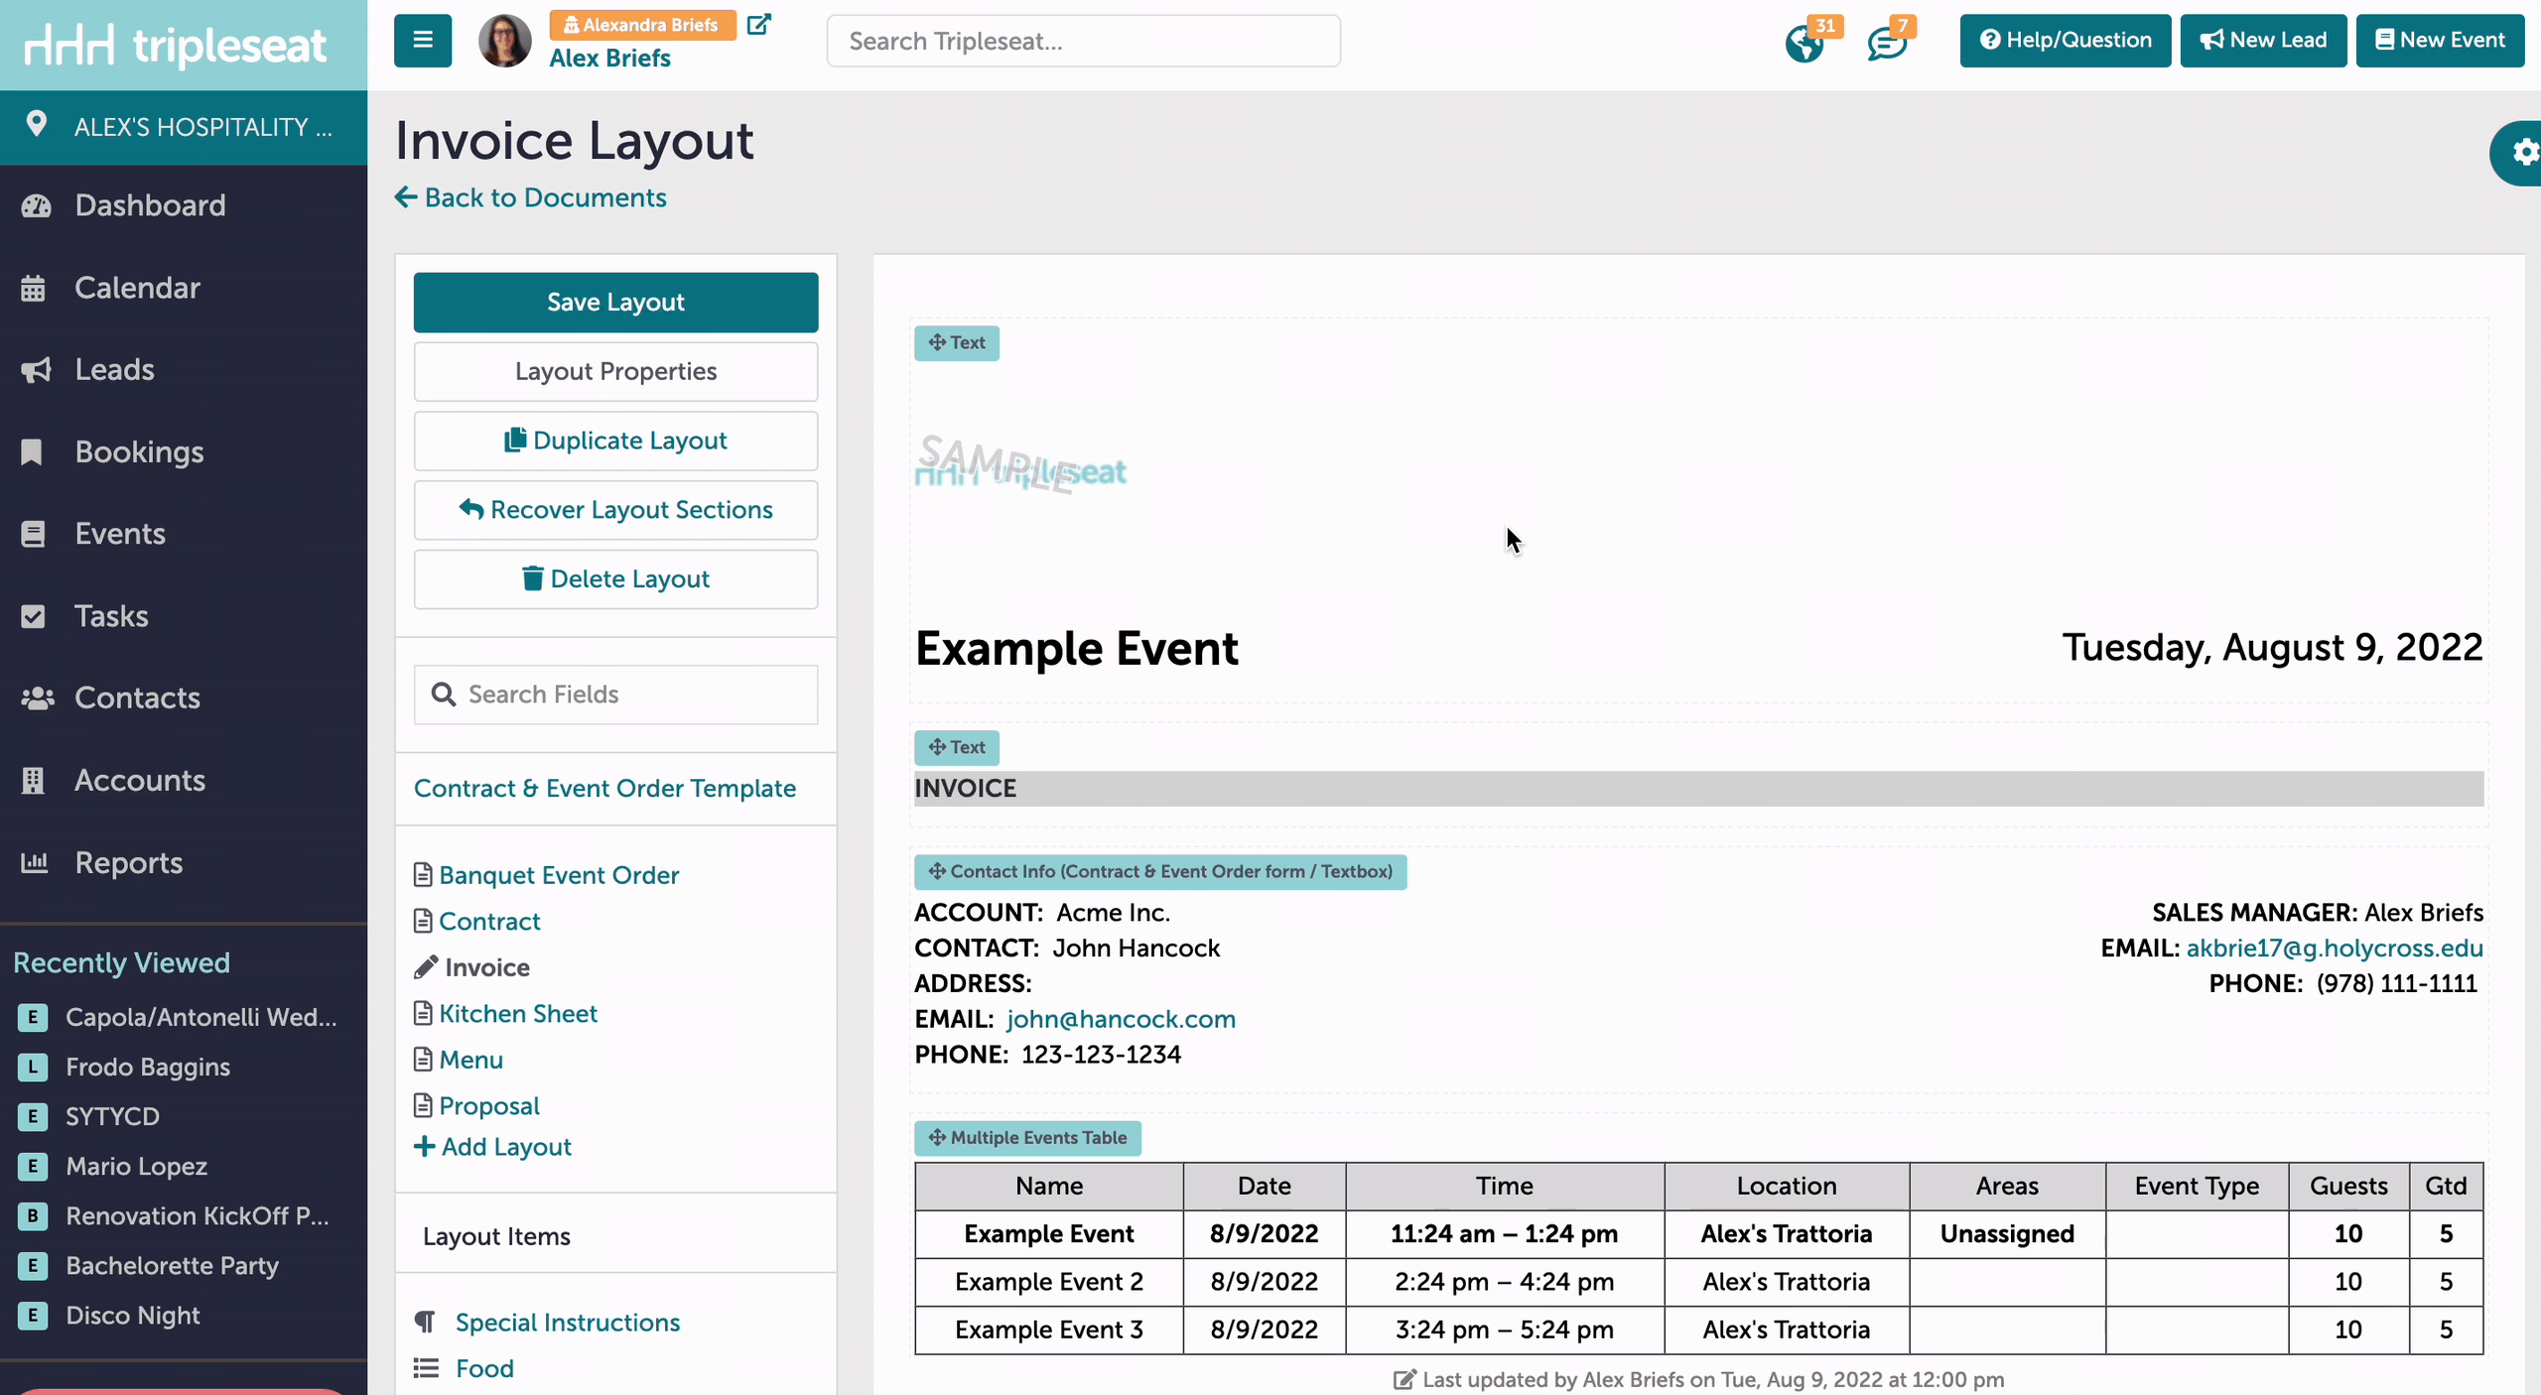Click Example Event 3 table cell
Image resolution: width=2541 pixels, height=1395 pixels.
click(1048, 1330)
